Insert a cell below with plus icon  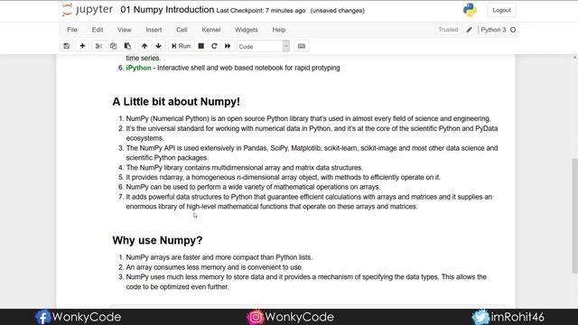point(82,46)
